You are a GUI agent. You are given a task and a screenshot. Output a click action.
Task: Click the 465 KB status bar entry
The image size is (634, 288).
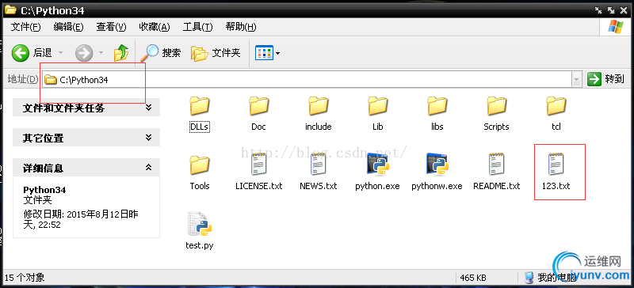tap(473, 278)
